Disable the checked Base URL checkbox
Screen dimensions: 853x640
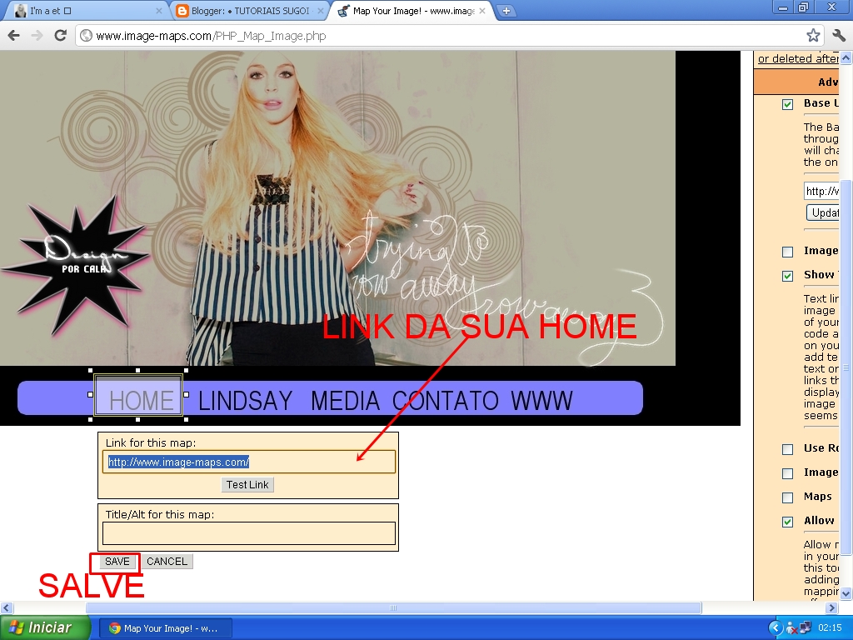point(786,104)
